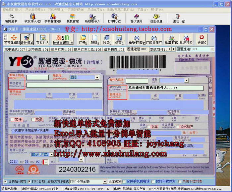Toggle 目的站=城市 checkbox
Screen dimensions: 232x192
5,181
